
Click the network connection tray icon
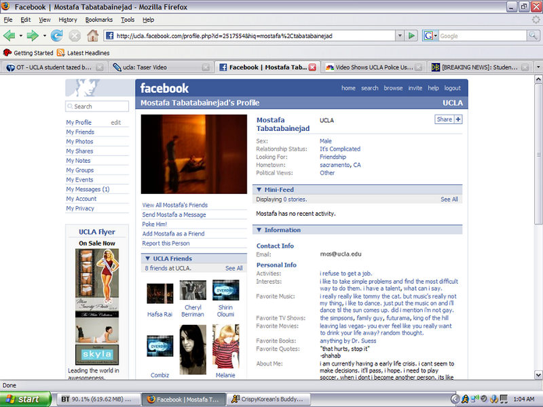[x=474, y=399]
